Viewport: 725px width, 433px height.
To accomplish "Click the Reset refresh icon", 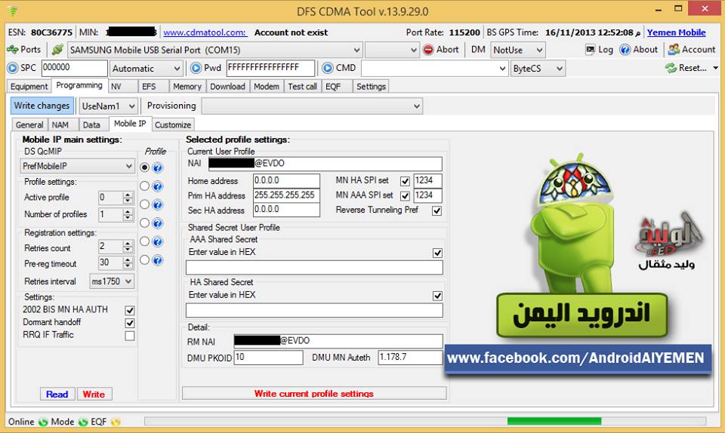I will 671,68.
